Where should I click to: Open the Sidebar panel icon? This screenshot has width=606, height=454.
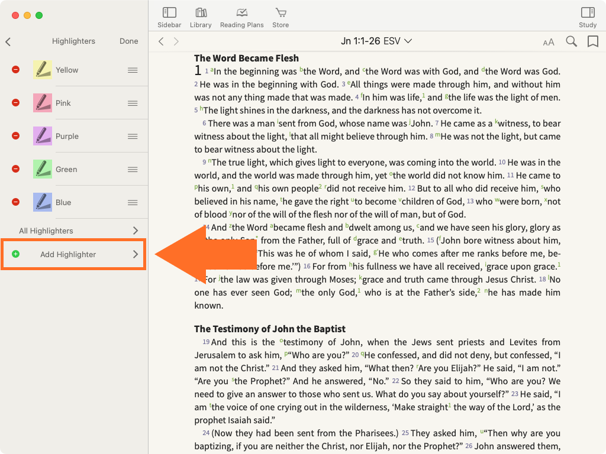pyautogui.click(x=169, y=13)
